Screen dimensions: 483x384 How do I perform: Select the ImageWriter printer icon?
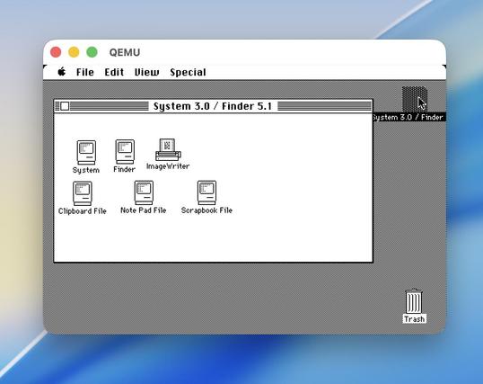tap(168, 149)
